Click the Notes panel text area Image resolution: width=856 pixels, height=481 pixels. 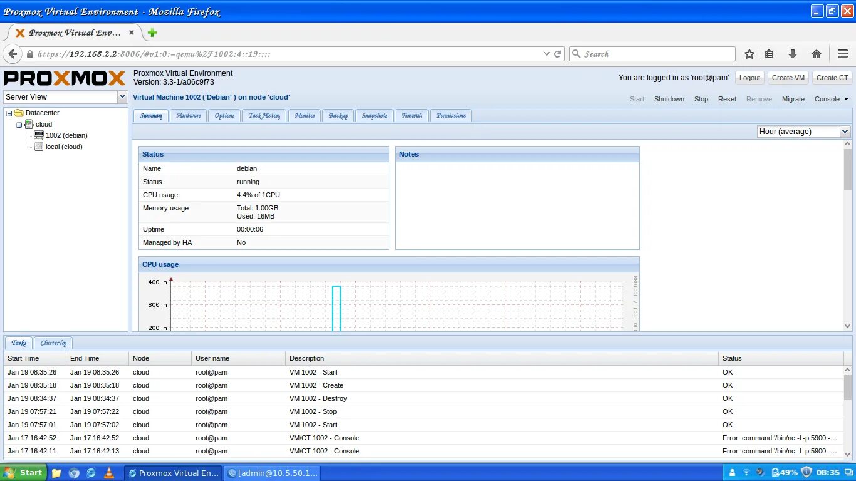click(x=518, y=205)
